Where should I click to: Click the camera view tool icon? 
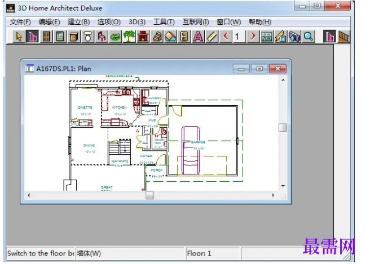click(294, 37)
